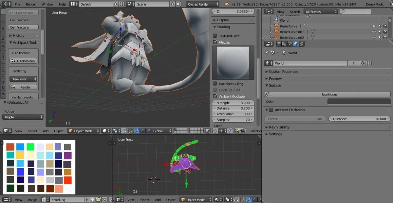Open the Global orientation dropdown
Screen dimensions: 393x203
coord(161,131)
